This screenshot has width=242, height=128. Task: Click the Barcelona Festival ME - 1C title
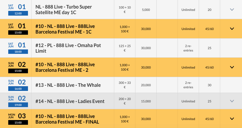click(x=65, y=29)
